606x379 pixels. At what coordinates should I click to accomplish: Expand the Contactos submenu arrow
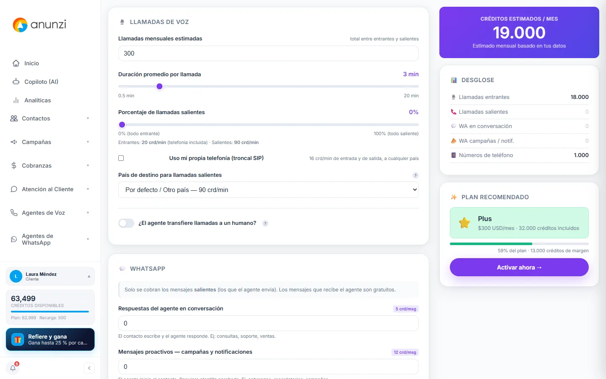pos(88,118)
